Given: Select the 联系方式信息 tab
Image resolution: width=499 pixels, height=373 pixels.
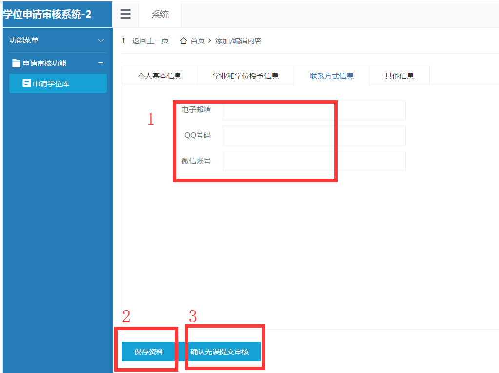Looking at the screenshot, I should 331,75.
